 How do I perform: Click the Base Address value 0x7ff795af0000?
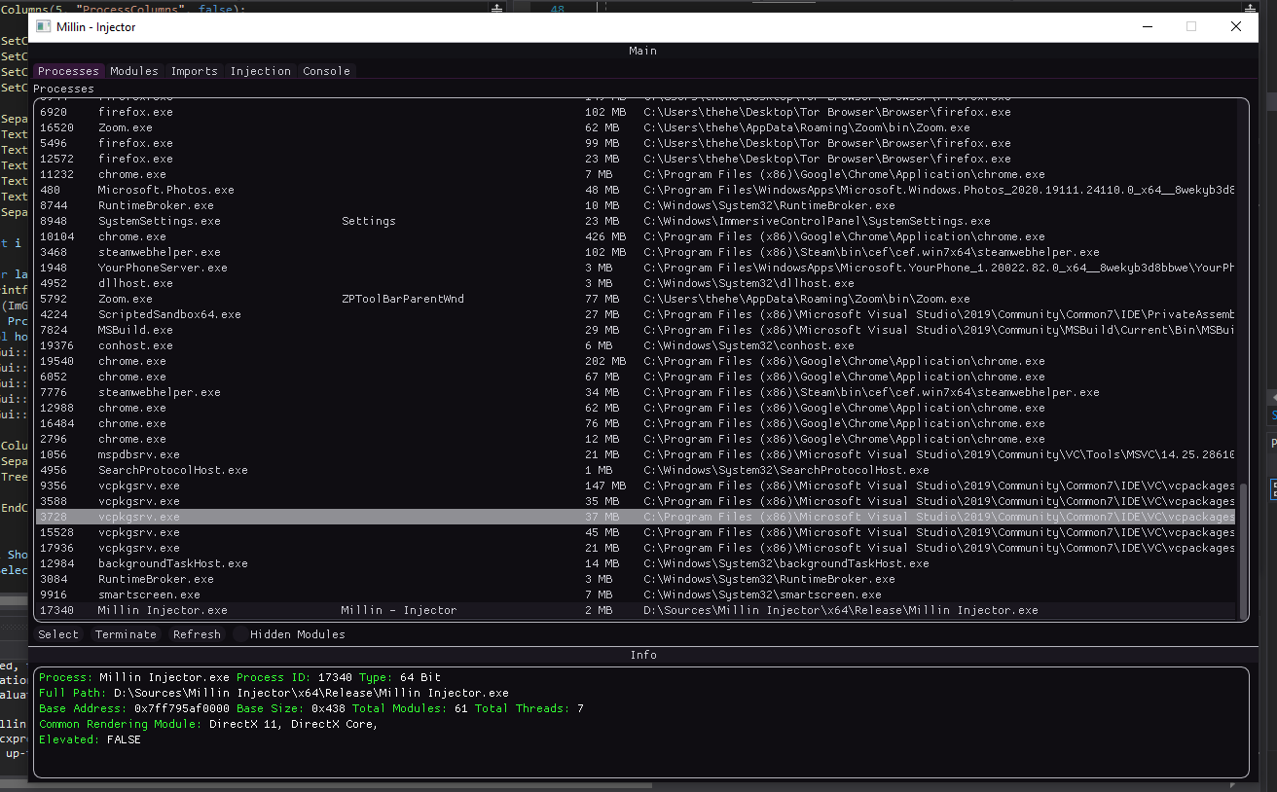click(x=183, y=708)
